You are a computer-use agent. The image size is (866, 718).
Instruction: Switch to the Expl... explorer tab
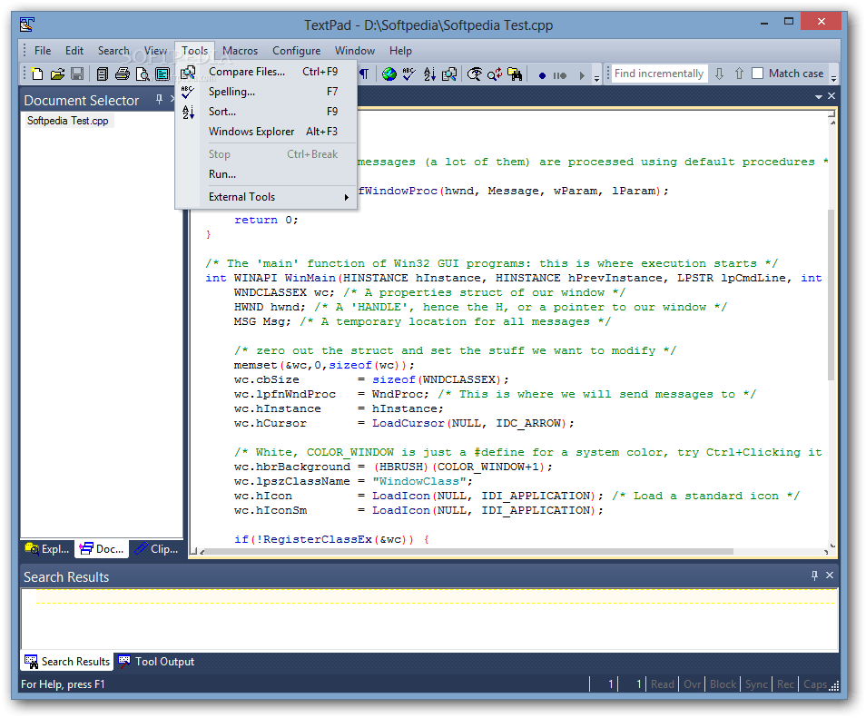[x=47, y=549]
